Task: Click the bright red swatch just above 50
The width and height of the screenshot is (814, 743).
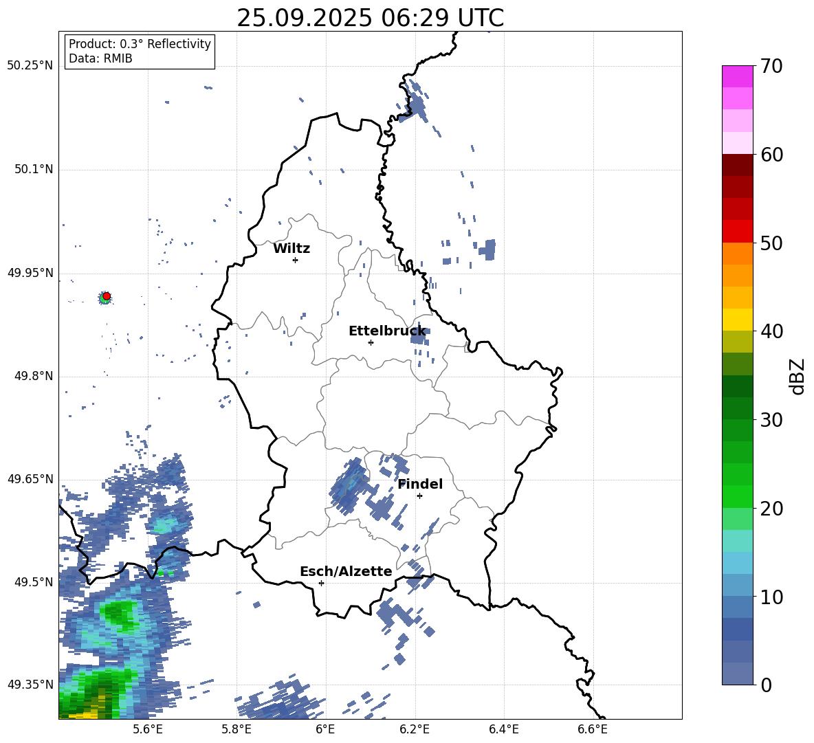Action: pyautogui.click(x=738, y=232)
